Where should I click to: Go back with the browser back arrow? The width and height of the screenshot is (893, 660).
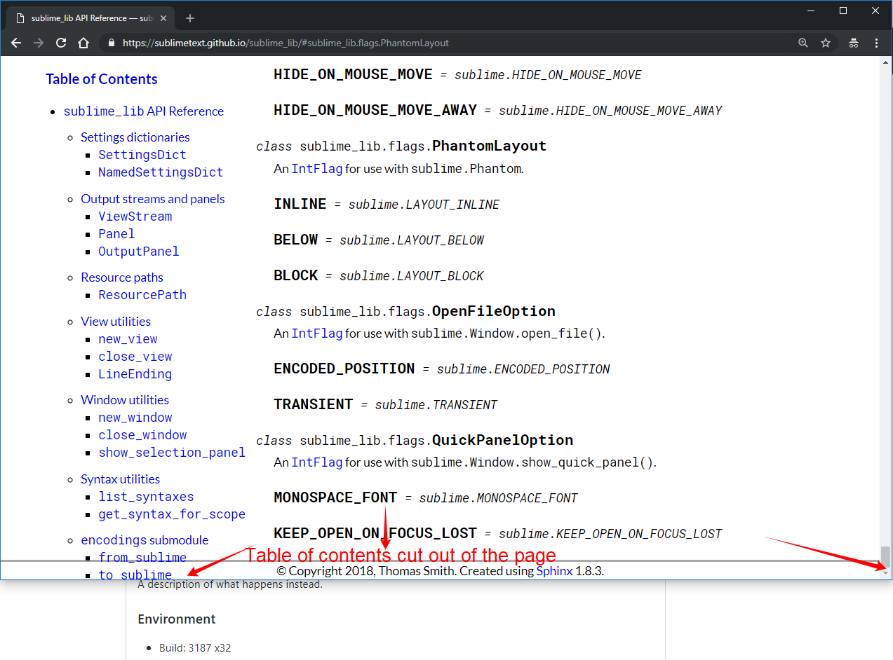click(16, 43)
